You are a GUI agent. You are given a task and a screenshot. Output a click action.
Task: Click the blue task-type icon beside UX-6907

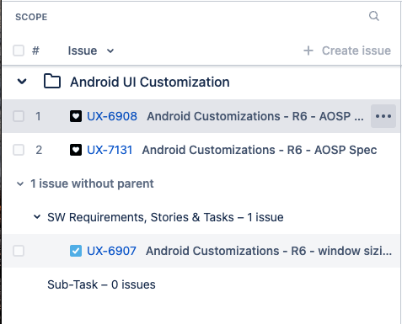76,251
